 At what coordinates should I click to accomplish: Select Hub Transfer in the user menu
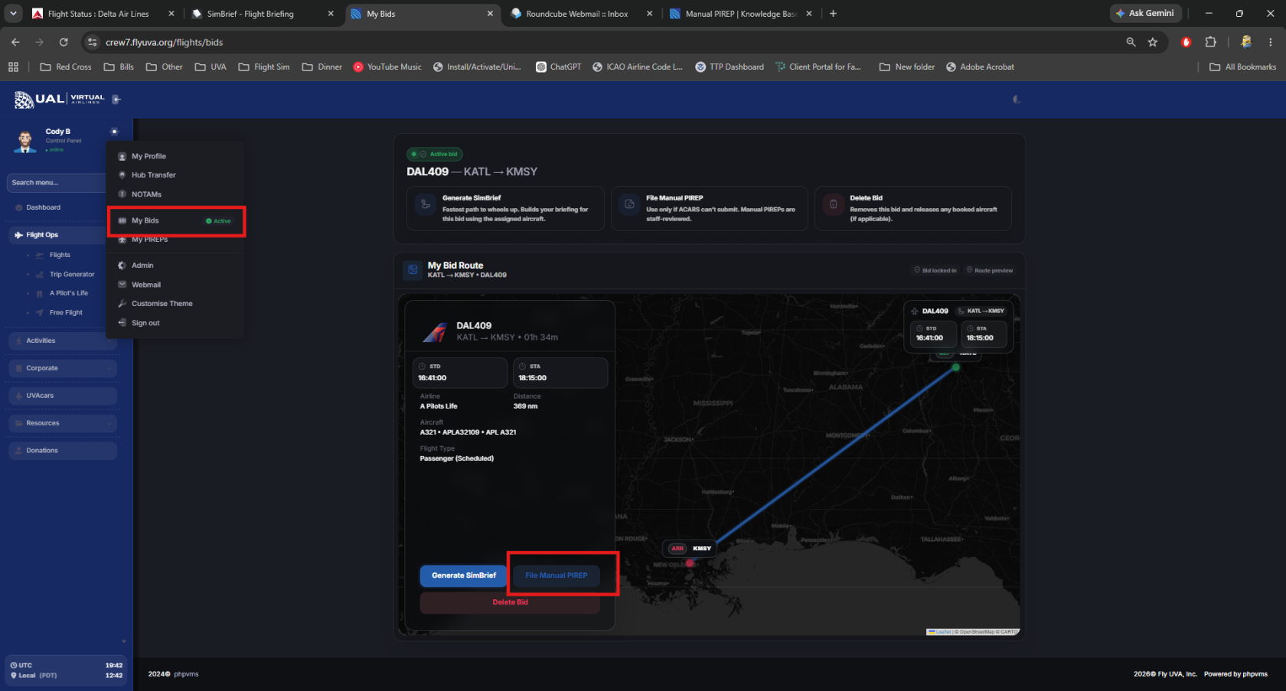[153, 175]
